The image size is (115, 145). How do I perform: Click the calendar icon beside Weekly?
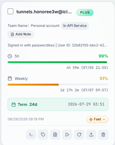pyautogui.click(x=10, y=78)
